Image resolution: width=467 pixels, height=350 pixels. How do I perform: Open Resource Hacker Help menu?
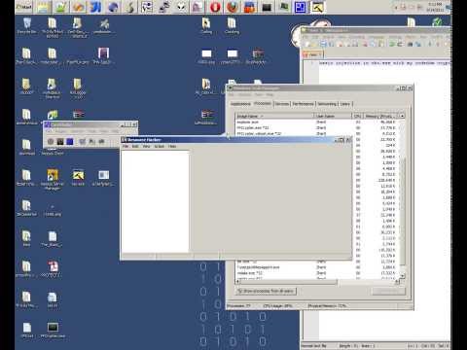pyautogui.click(x=172, y=147)
